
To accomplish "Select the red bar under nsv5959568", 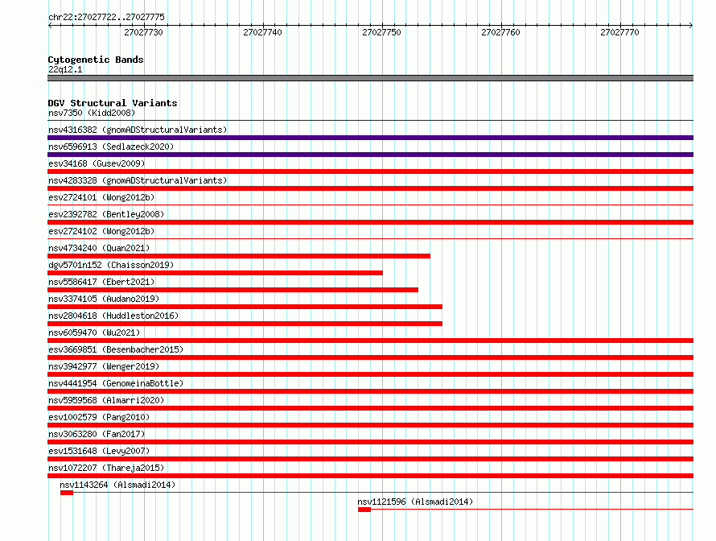I will coord(370,408).
